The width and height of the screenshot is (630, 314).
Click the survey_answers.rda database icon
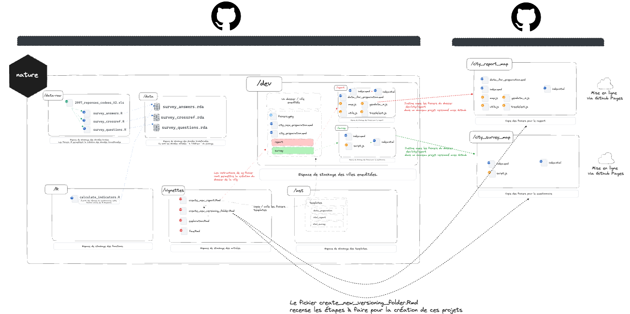point(157,107)
